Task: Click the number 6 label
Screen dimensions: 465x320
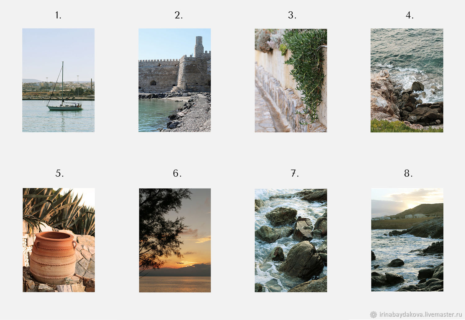Action: tap(177, 173)
